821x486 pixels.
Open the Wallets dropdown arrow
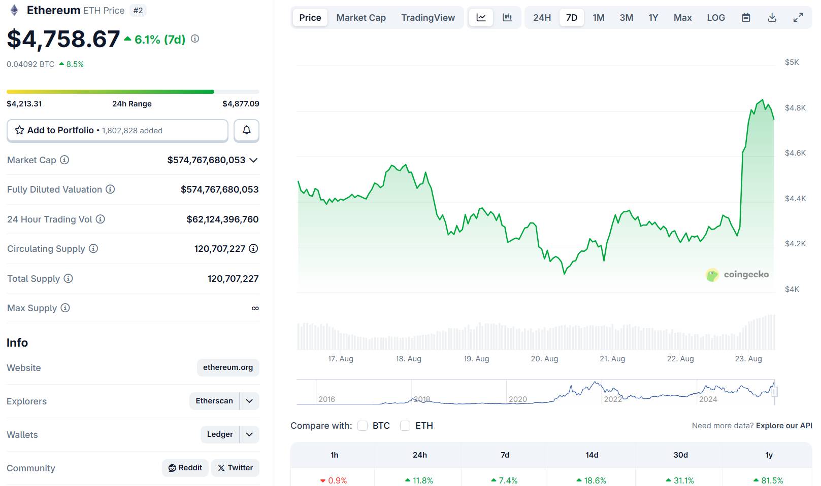coord(249,434)
